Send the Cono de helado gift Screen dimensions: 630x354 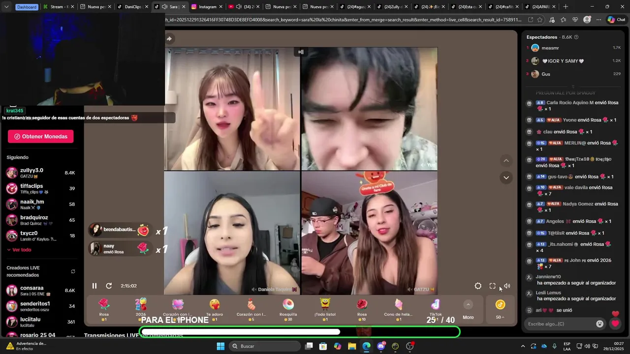[x=399, y=309]
